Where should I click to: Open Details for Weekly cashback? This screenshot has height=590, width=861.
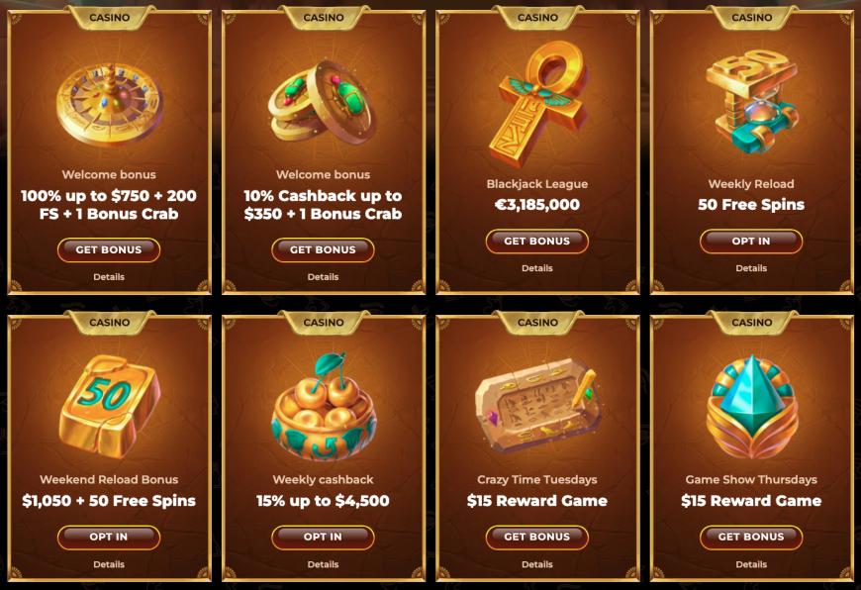[323, 564]
